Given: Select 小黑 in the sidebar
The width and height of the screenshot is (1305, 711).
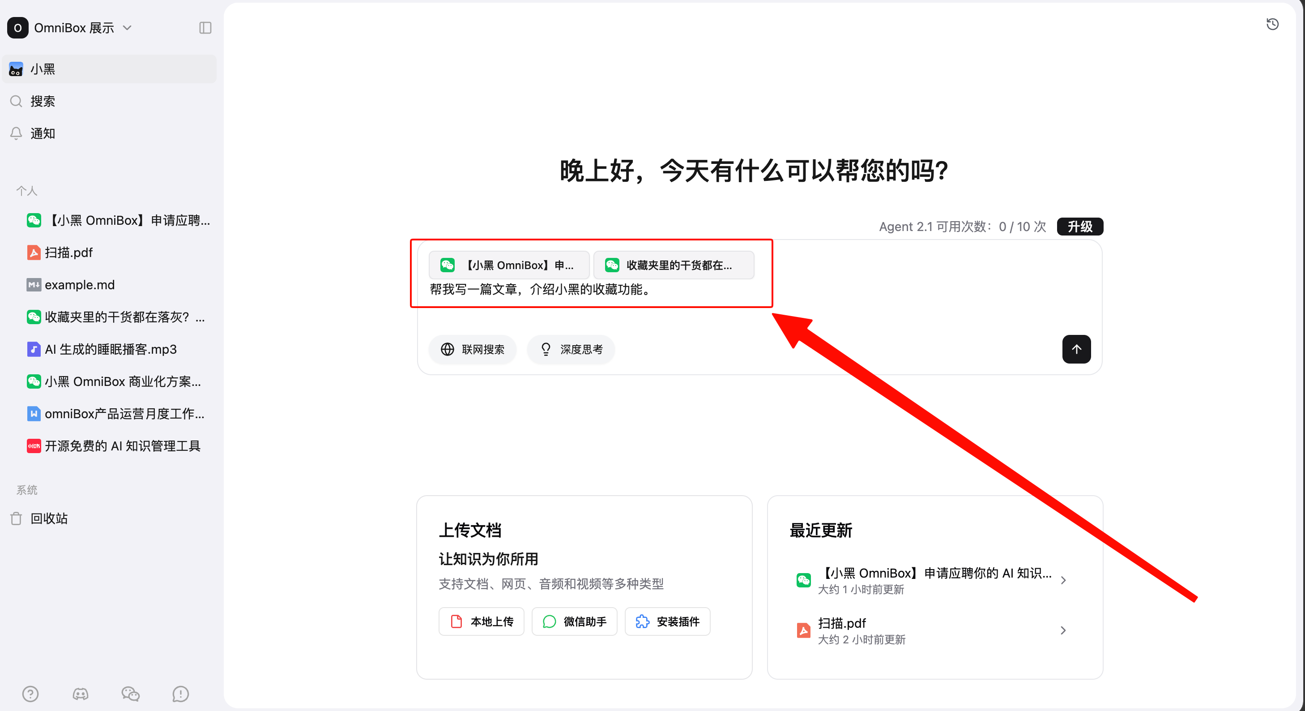Looking at the screenshot, I should 109,69.
